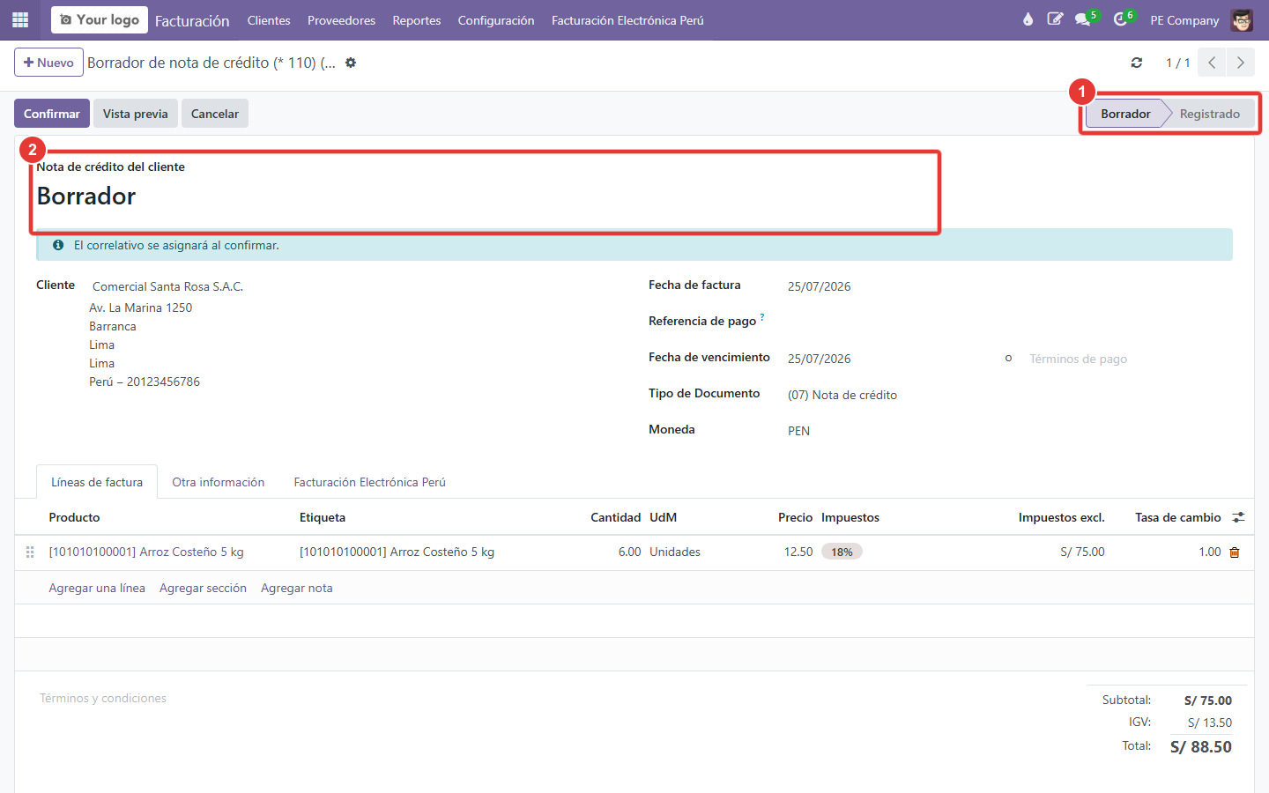This screenshot has height=793, width=1269.
Task: Go to next record arrow
Action: 1240,63
